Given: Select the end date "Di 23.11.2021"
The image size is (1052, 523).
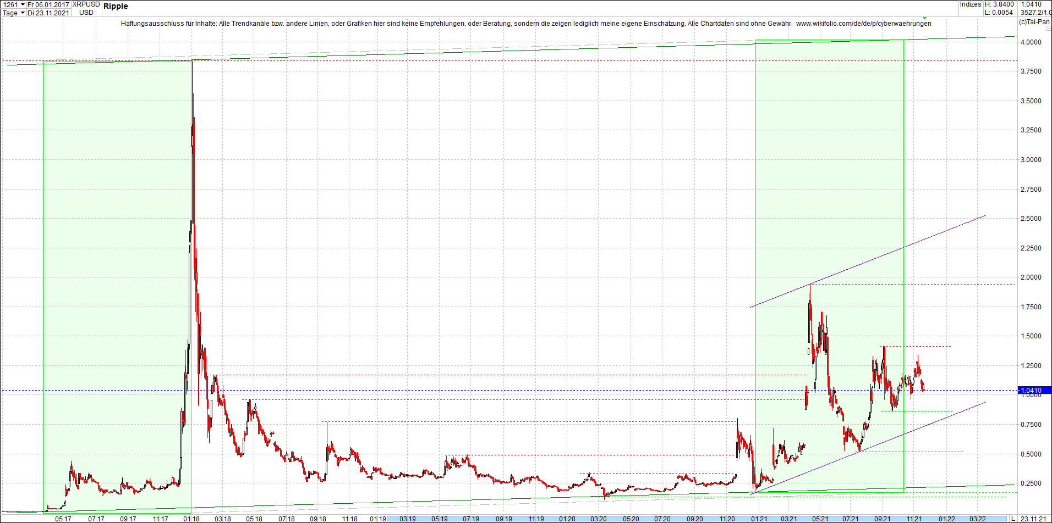Looking at the screenshot, I should [48, 12].
